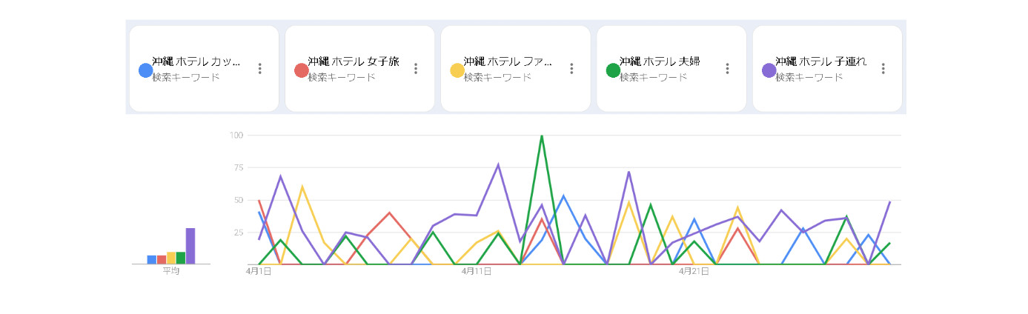Show more options for 沖縄 ホテル ファ... term
The image size is (1028, 314).
(x=571, y=69)
